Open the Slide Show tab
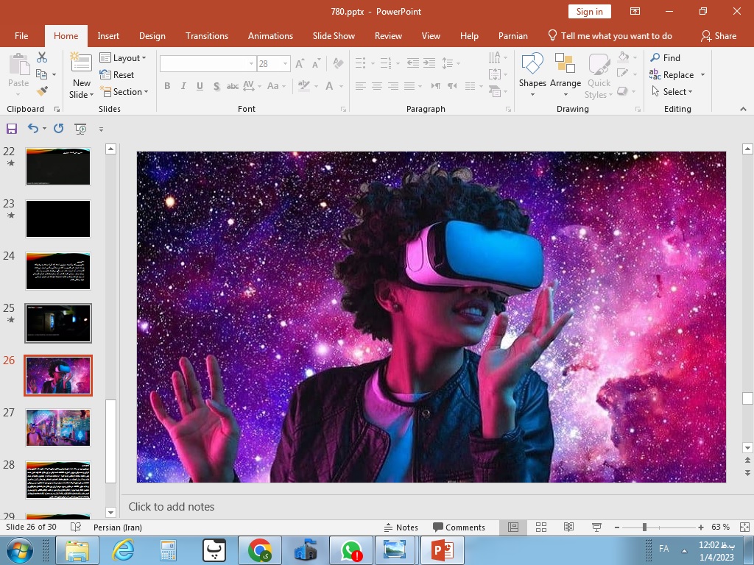This screenshot has height=565, width=754. [334, 36]
